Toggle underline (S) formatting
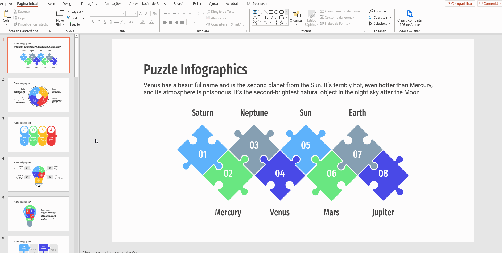The width and height of the screenshot is (502, 253). pyautogui.click(x=105, y=22)
